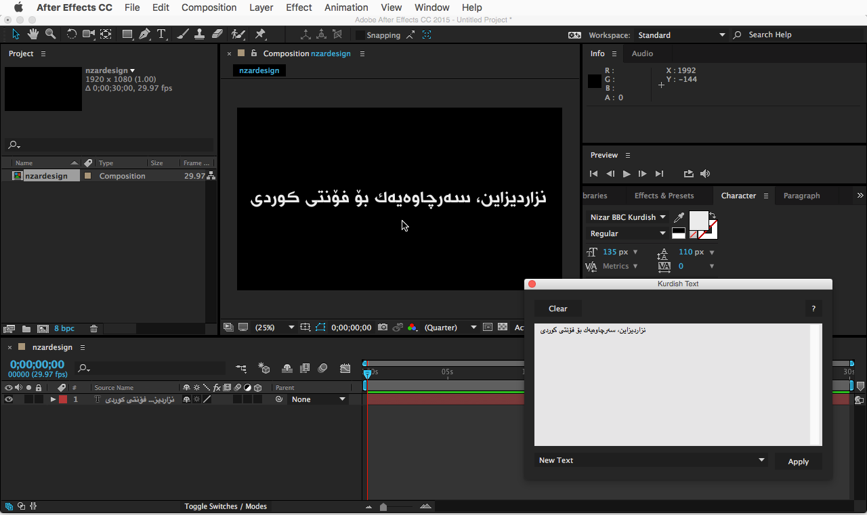Open the New Text dropdown in Kurdish Text
This screenshot has height=515, width=867.
coord(651,460)
